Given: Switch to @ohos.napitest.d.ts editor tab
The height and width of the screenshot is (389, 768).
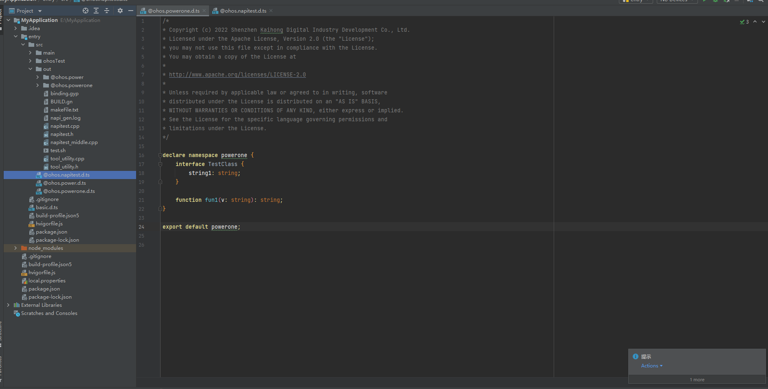Looking at the screenshot, I should pos(243,11).
